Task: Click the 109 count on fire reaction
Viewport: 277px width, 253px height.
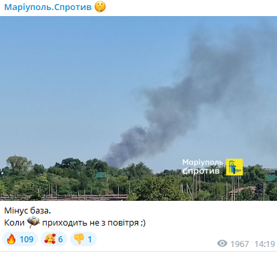Action: click(x=27, y=240)
